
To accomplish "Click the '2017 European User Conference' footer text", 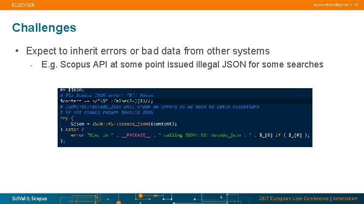I will tap(294, 198).
